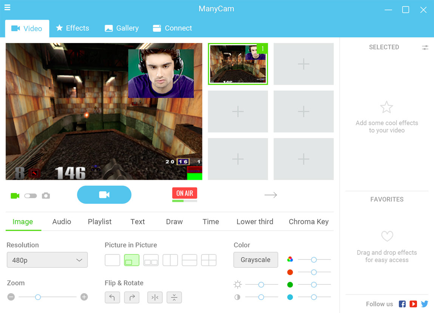This screenshot has width=434, height=313.
Task: Apply the Grayscale color effect
Action: [256, 260]
